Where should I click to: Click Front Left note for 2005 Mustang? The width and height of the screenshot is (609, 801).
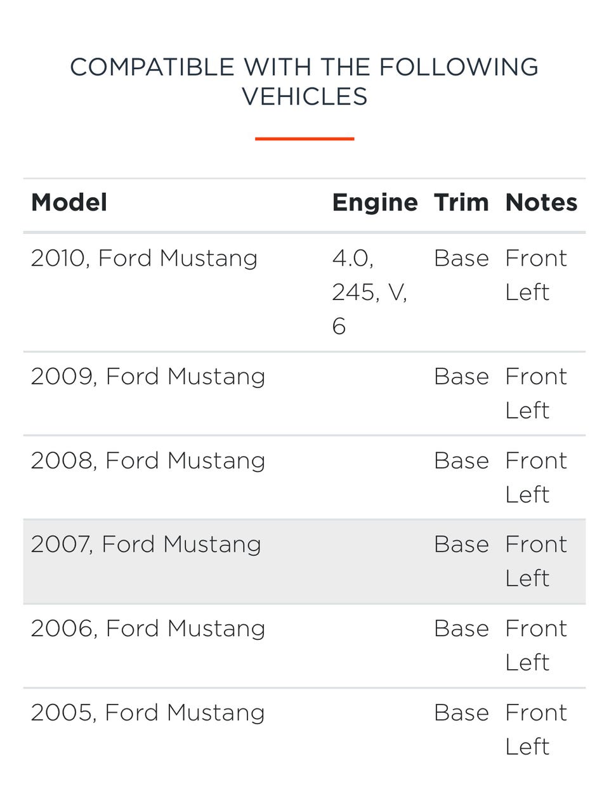[535, 729]
